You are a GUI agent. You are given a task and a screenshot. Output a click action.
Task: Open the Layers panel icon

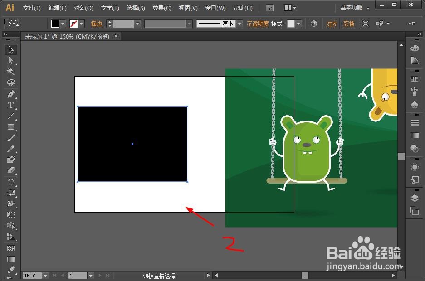[x=415, y=199]
